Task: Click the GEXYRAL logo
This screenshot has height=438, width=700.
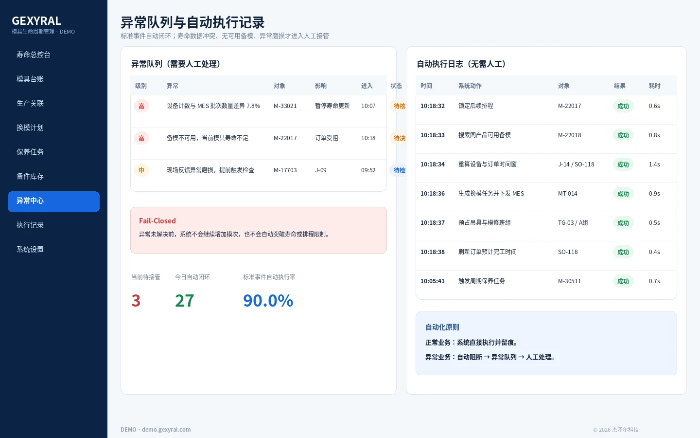Action: tap(36, 21)
